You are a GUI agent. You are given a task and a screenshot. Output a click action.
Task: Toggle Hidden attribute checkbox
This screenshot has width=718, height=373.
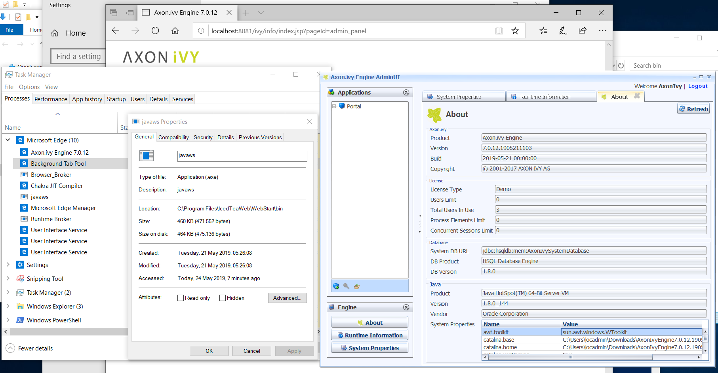(223, 298)
